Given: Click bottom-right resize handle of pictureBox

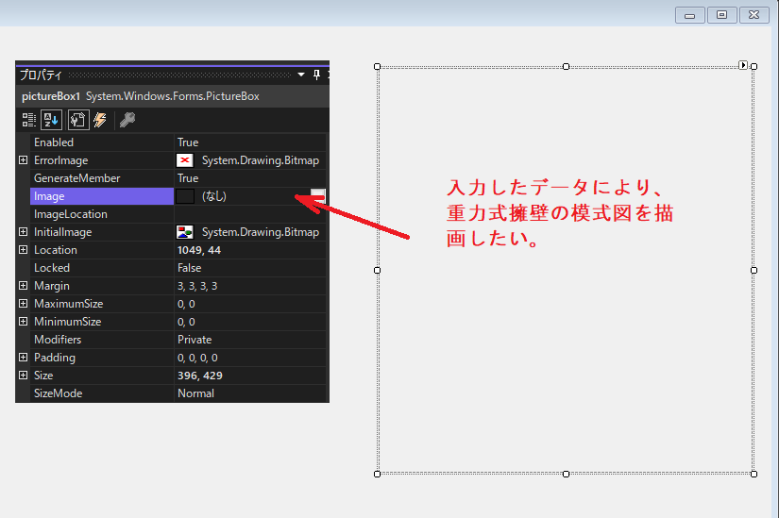Looking at the screenshot, I should point(754,475).
